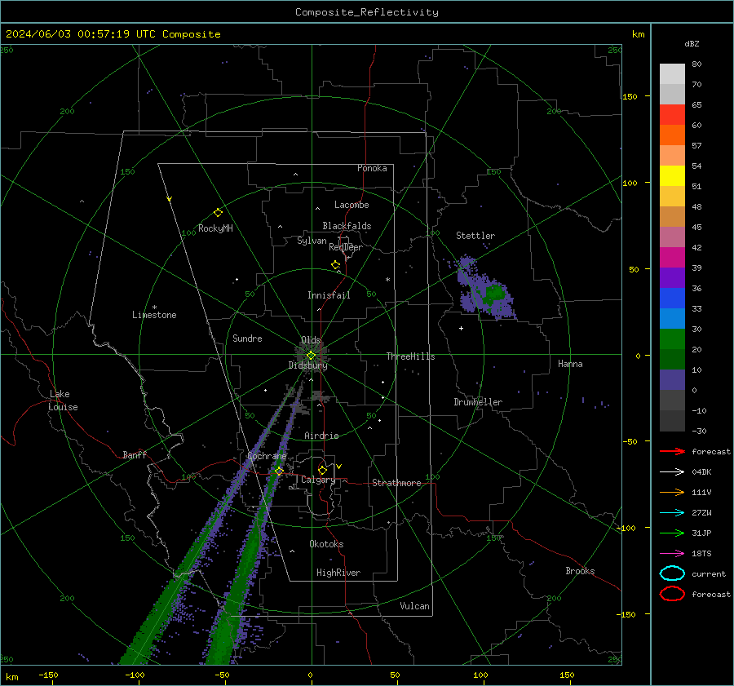
Task: Click the yellow diamond marker under Cochrane
Action: (x=279, y=471)
